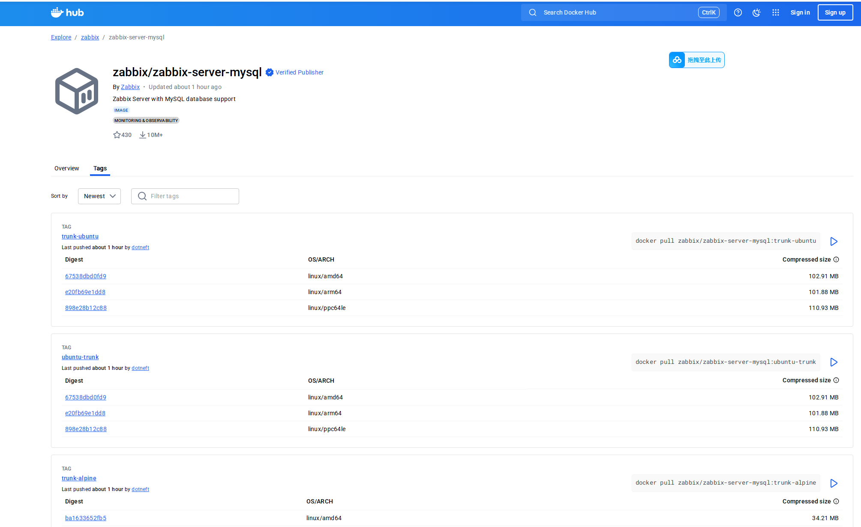Open the help question mark icon
Image resolution: width=861 pixels, height=527 pixels.
(x=738, y=12)
